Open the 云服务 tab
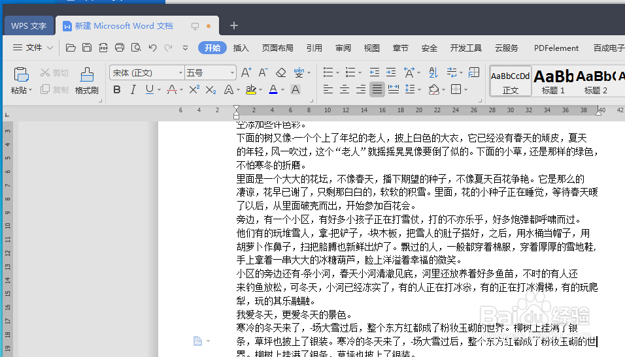This screenshot has width=625, height=357. pyautogui.click(x=507, y=48)
